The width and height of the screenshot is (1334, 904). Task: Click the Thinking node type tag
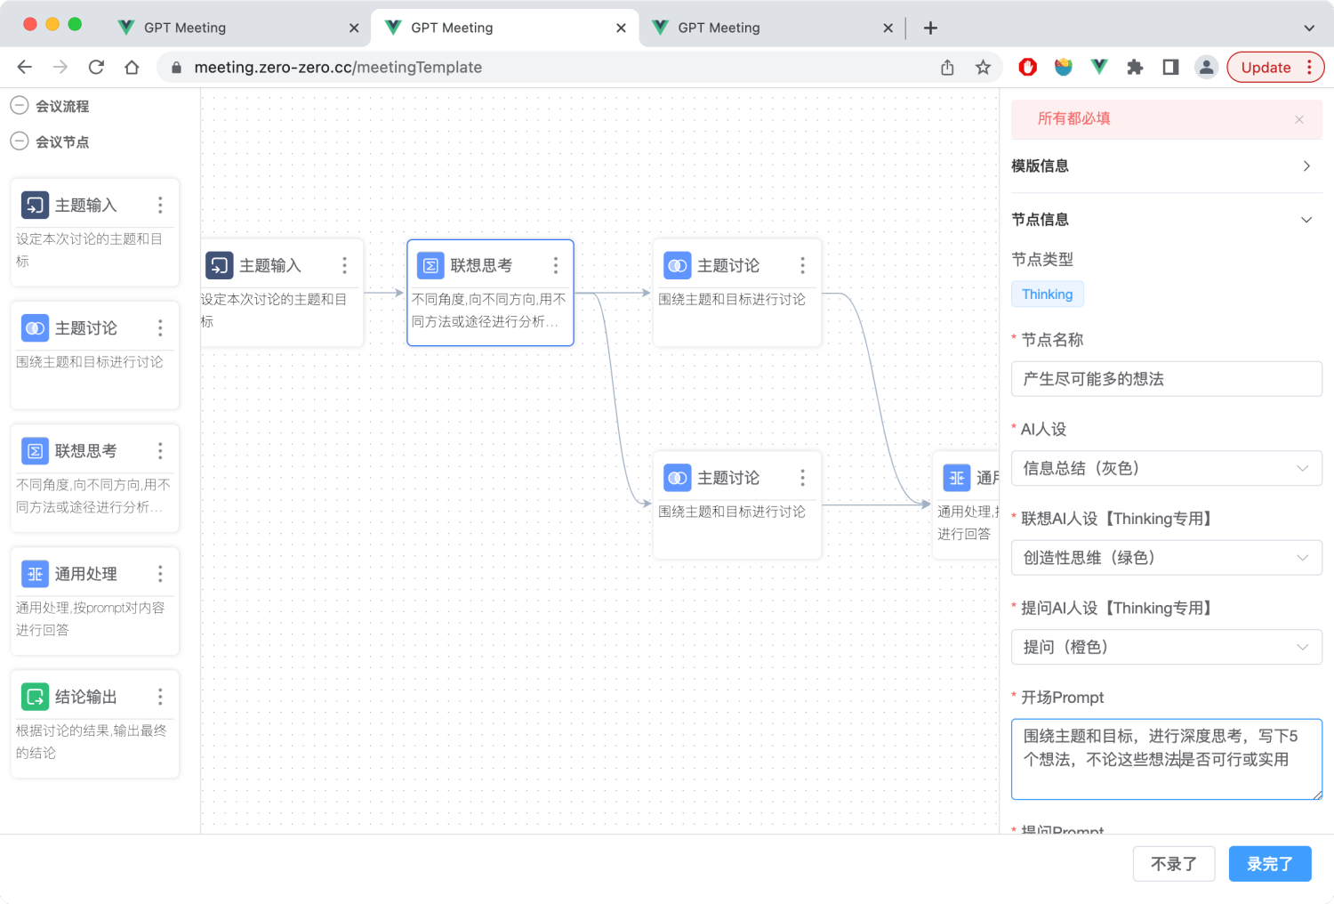tap(1048, 295)
